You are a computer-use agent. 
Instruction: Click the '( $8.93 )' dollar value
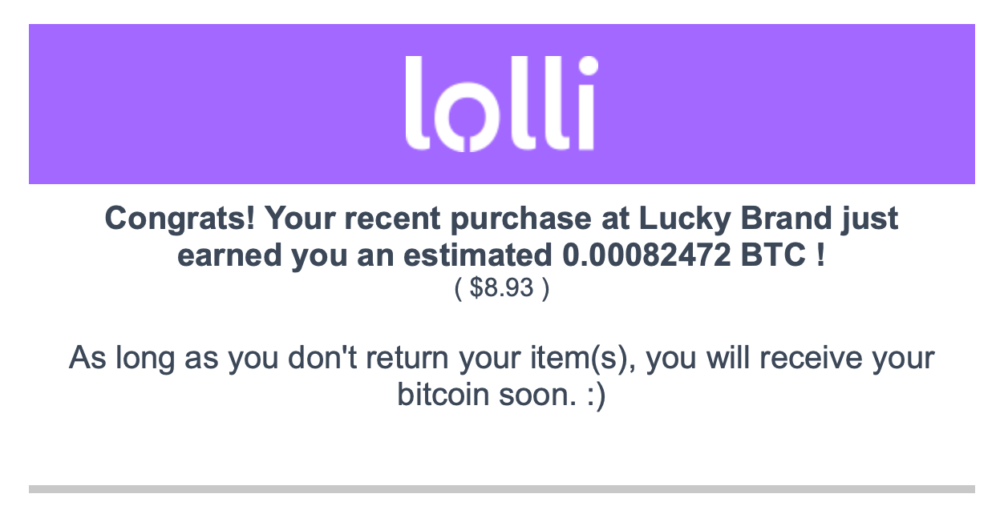pos(502,287)
